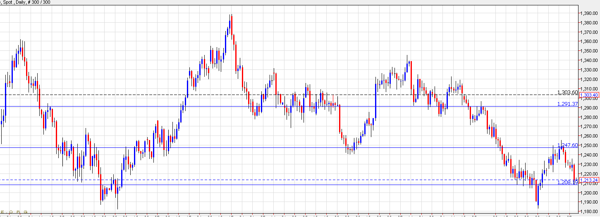Click the 1,260.00 price axis label
Screen dimensions: 600x223
(589, 136)
